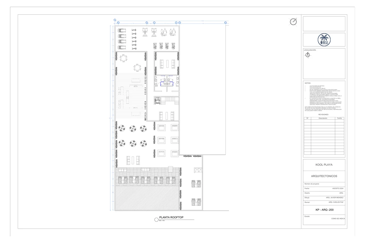365x243 pixels.
Task: Click the circle marker beside PLANTA ROOFTOP
Action: 156,220
